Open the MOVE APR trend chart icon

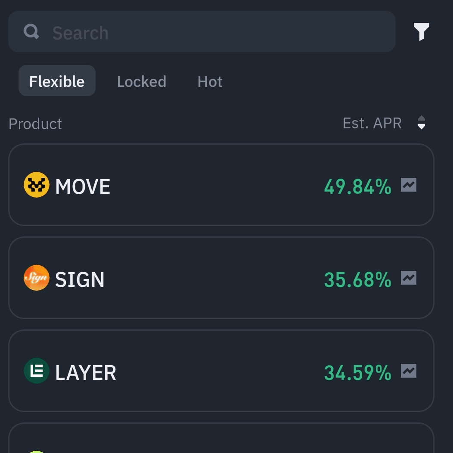[x=409, y=185]
